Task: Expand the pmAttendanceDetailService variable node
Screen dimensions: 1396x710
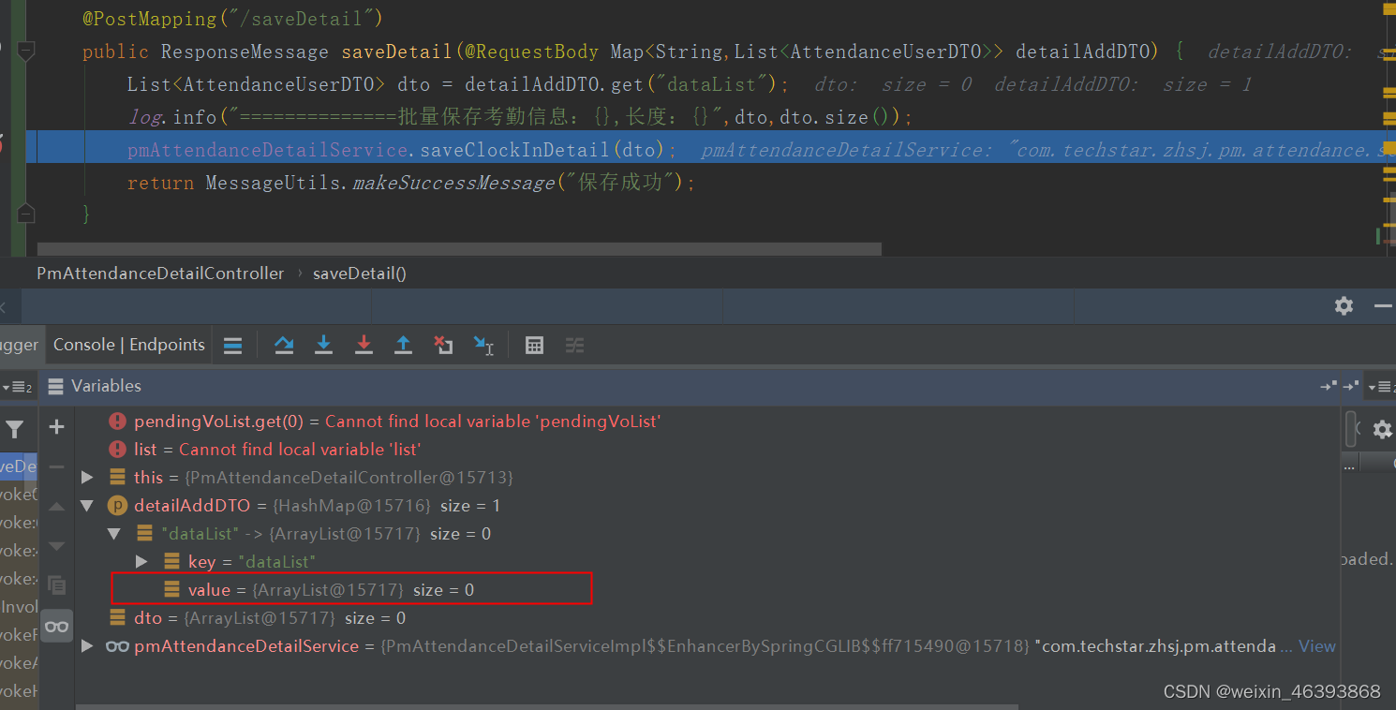Action: pos(87,645)
